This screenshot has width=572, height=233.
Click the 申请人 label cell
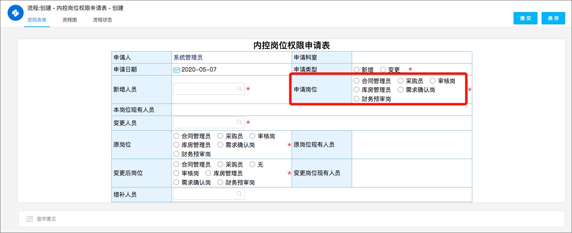[x=142, y=58]
